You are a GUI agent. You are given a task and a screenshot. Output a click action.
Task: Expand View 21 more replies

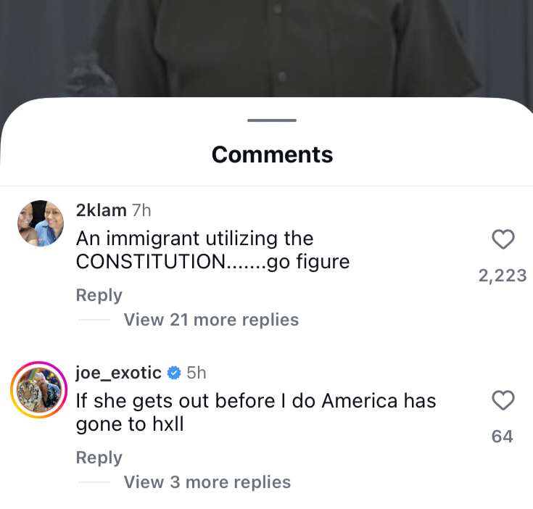click(211, 320)
